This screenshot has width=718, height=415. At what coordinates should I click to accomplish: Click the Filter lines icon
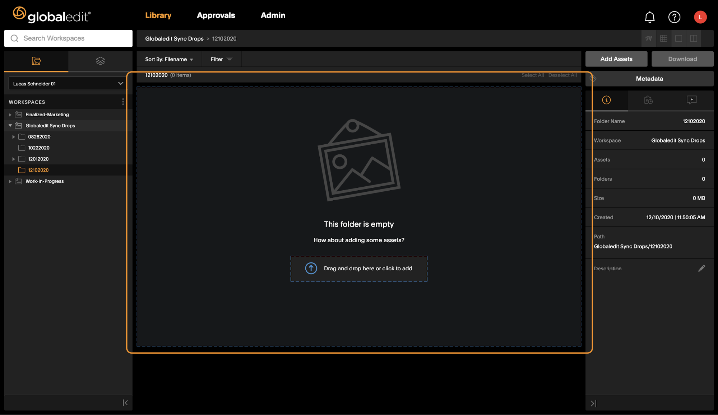point(230,59)
